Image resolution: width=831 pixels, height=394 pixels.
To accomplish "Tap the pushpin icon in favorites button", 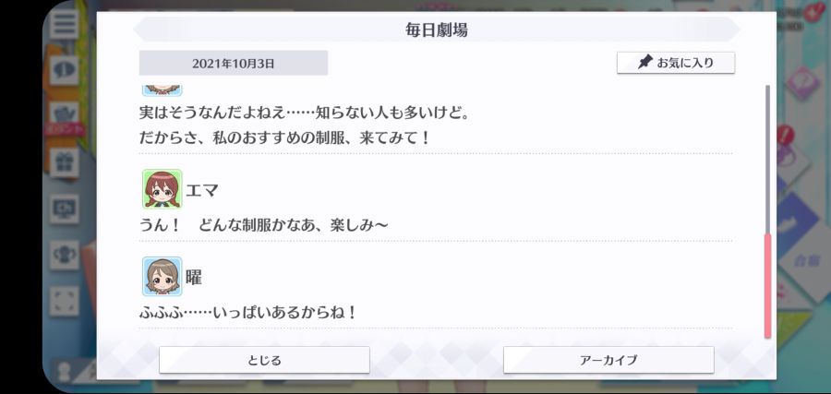I will pos(644,63).
